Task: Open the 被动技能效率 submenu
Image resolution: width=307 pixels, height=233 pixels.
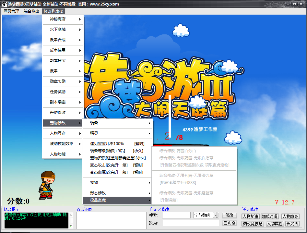Action: [63, 144]
